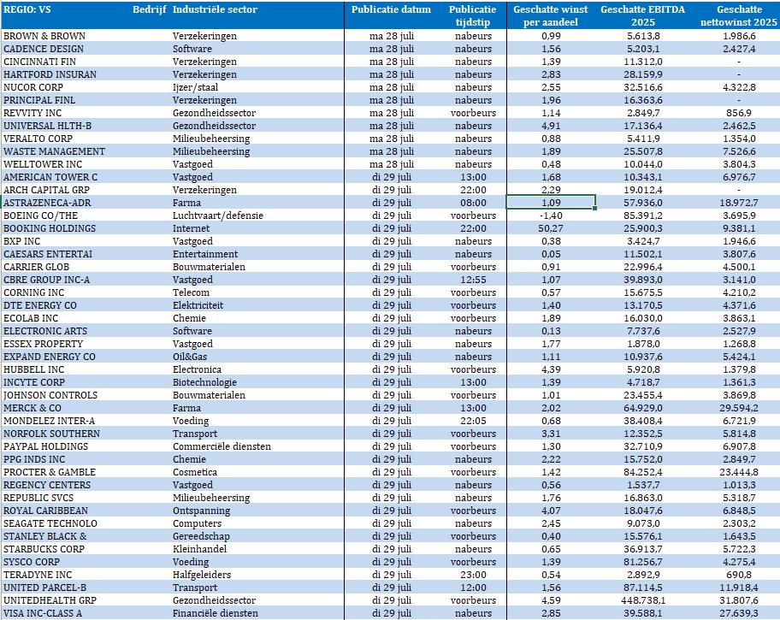780x620 pixels.
Task: Select the 23:00 publication time cell
Action: 473,575
